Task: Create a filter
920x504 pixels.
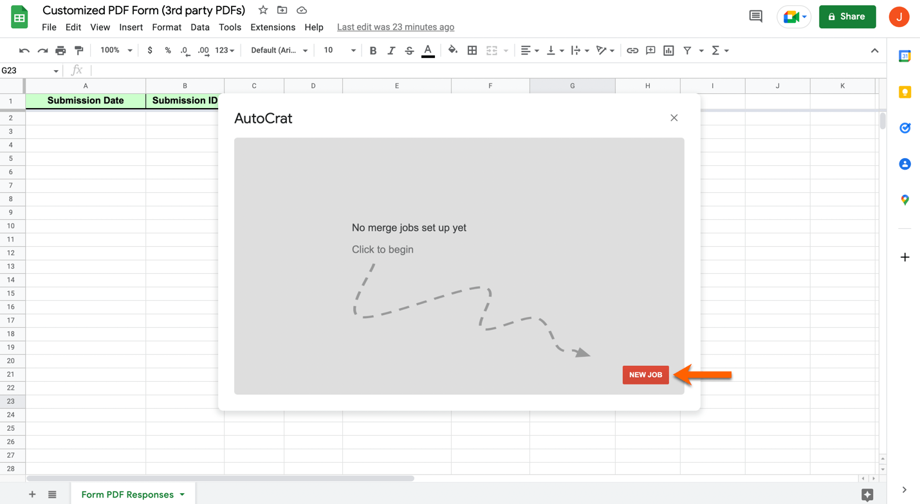Action: click(687, 50)
